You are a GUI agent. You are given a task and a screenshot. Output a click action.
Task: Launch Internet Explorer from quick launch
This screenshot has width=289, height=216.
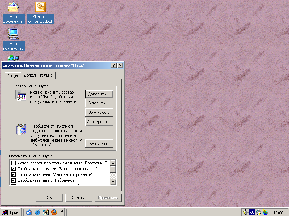point(38,212)
